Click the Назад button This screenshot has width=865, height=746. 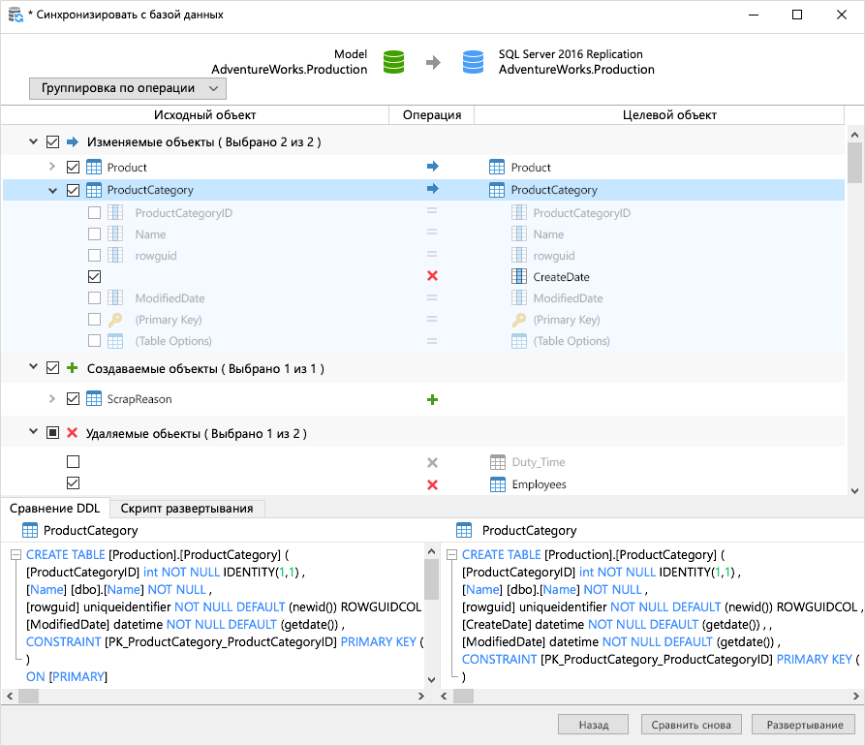[593, 725]
